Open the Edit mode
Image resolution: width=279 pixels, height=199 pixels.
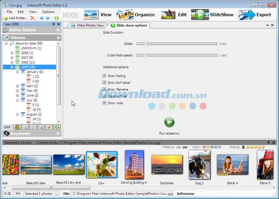point(175,14)
